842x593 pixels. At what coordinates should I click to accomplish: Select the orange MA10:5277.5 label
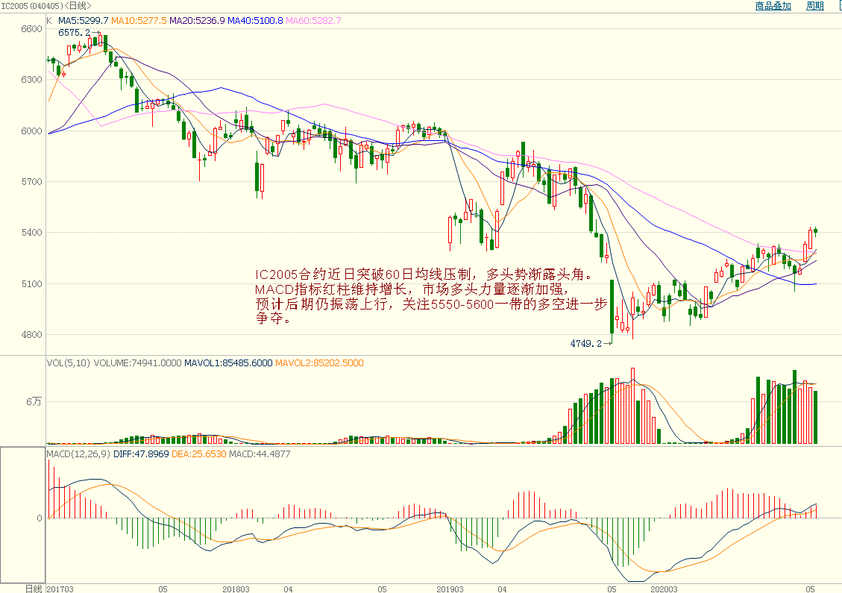tap(139, 21)
